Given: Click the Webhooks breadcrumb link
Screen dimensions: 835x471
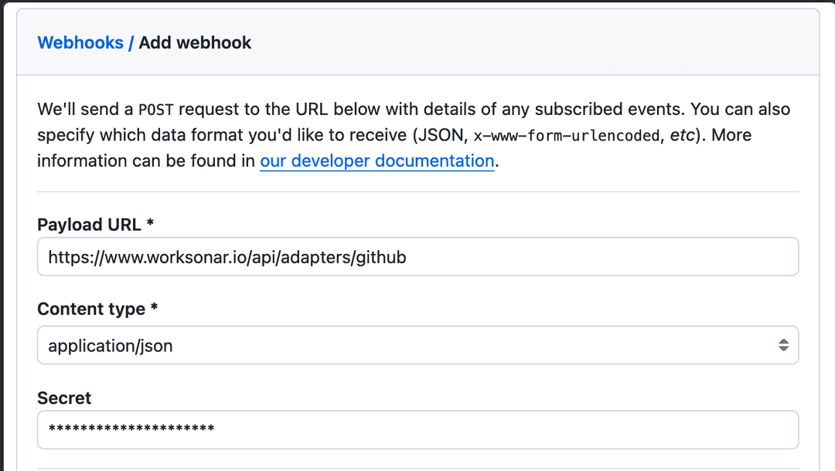Looking at the screenshot, I should [80, 42].
